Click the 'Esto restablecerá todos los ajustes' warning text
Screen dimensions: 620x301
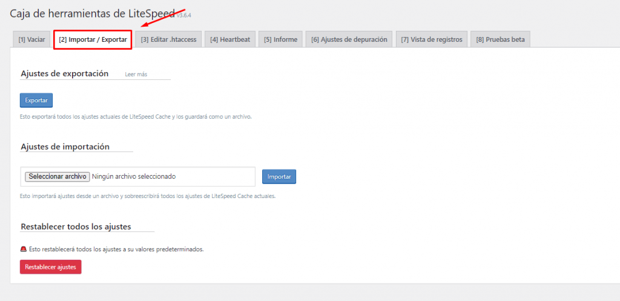point(116,250)
